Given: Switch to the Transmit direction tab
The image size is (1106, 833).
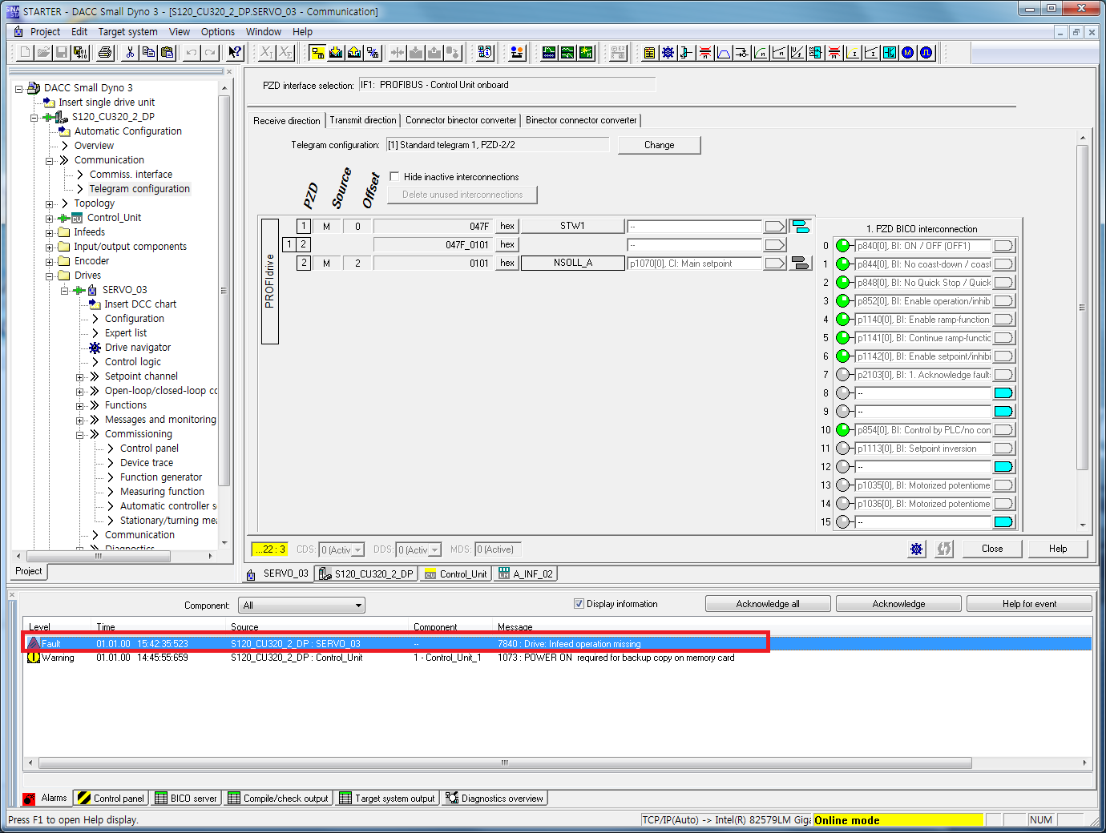Looking at the screenshot, I should click(363, 120).
